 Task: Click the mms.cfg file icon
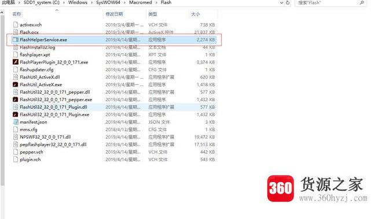(x=16, y=129)
